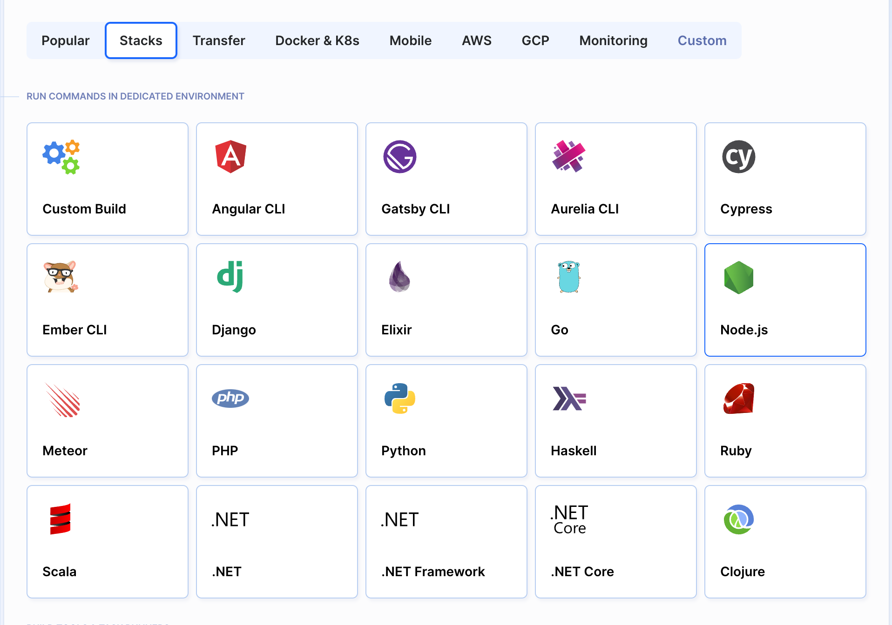The image size is (892, 625).
Task: Select the Monitoring tab
Action: coord(614,40)
